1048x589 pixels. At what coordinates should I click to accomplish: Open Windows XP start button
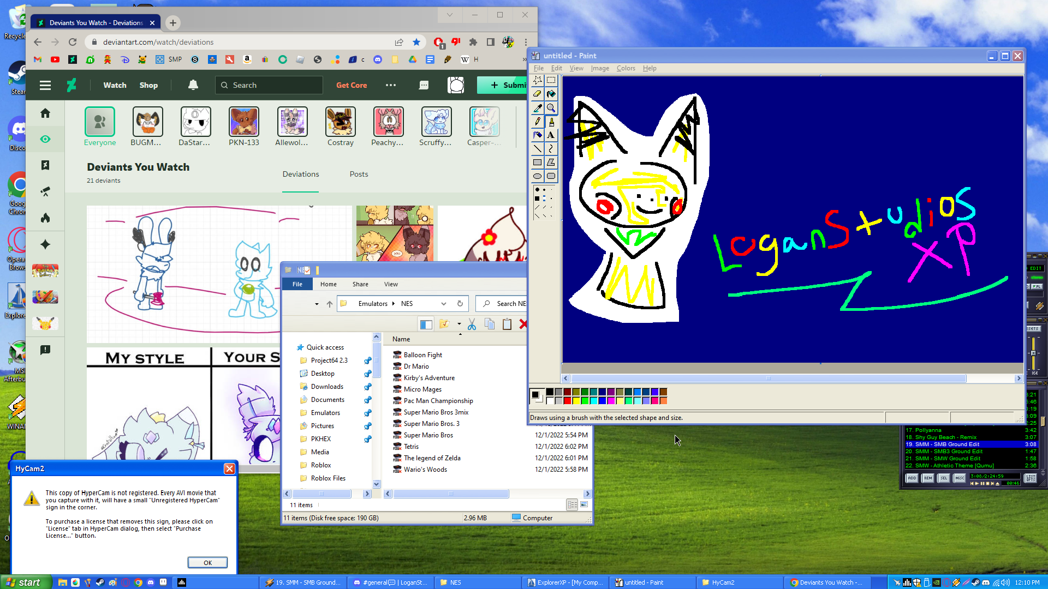click(26, 582)
